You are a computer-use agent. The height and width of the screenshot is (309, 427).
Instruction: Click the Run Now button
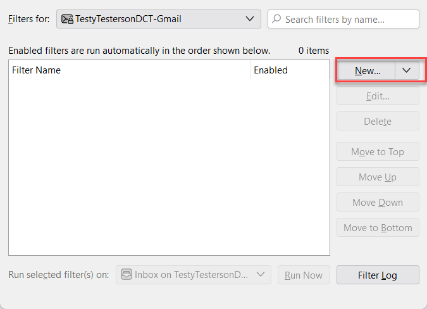pyautogui.click(x=304, y=275)
